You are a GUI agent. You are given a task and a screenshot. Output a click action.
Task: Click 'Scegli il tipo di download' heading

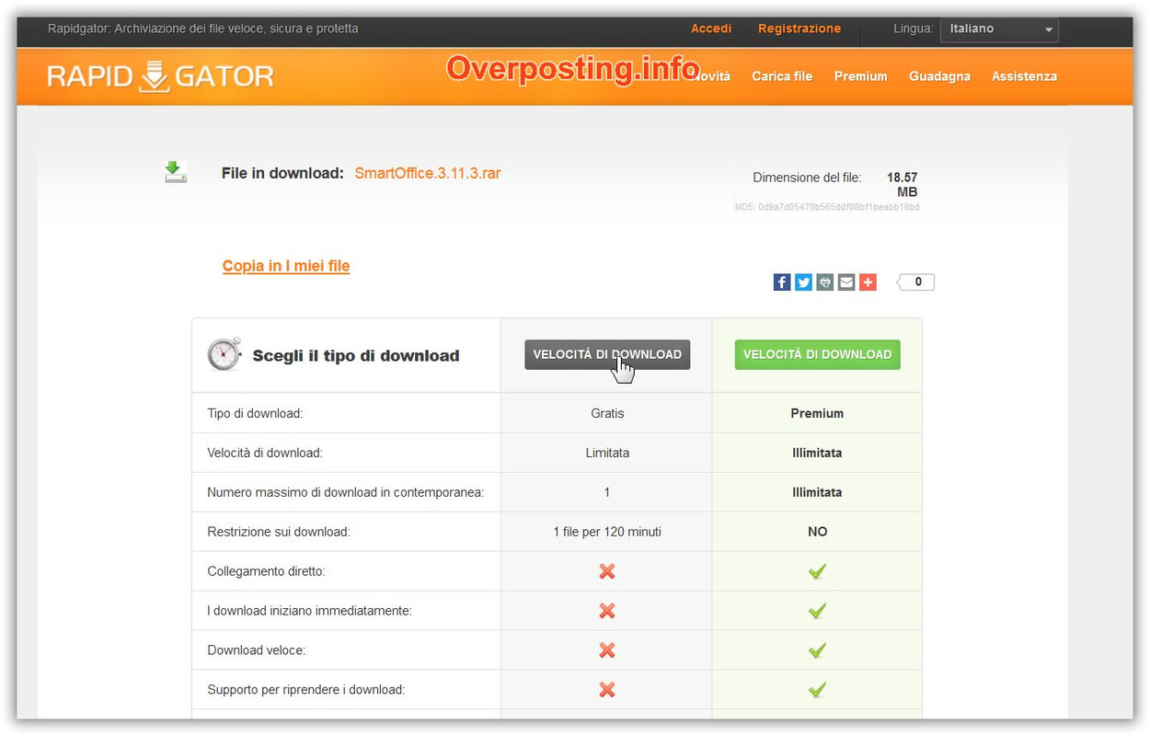(356, 356)
